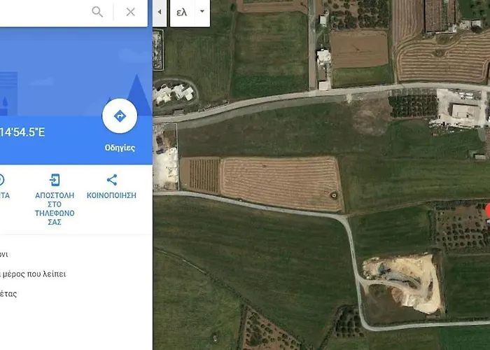
Task: Clear the search with the X icon
Action: [131, 12]
